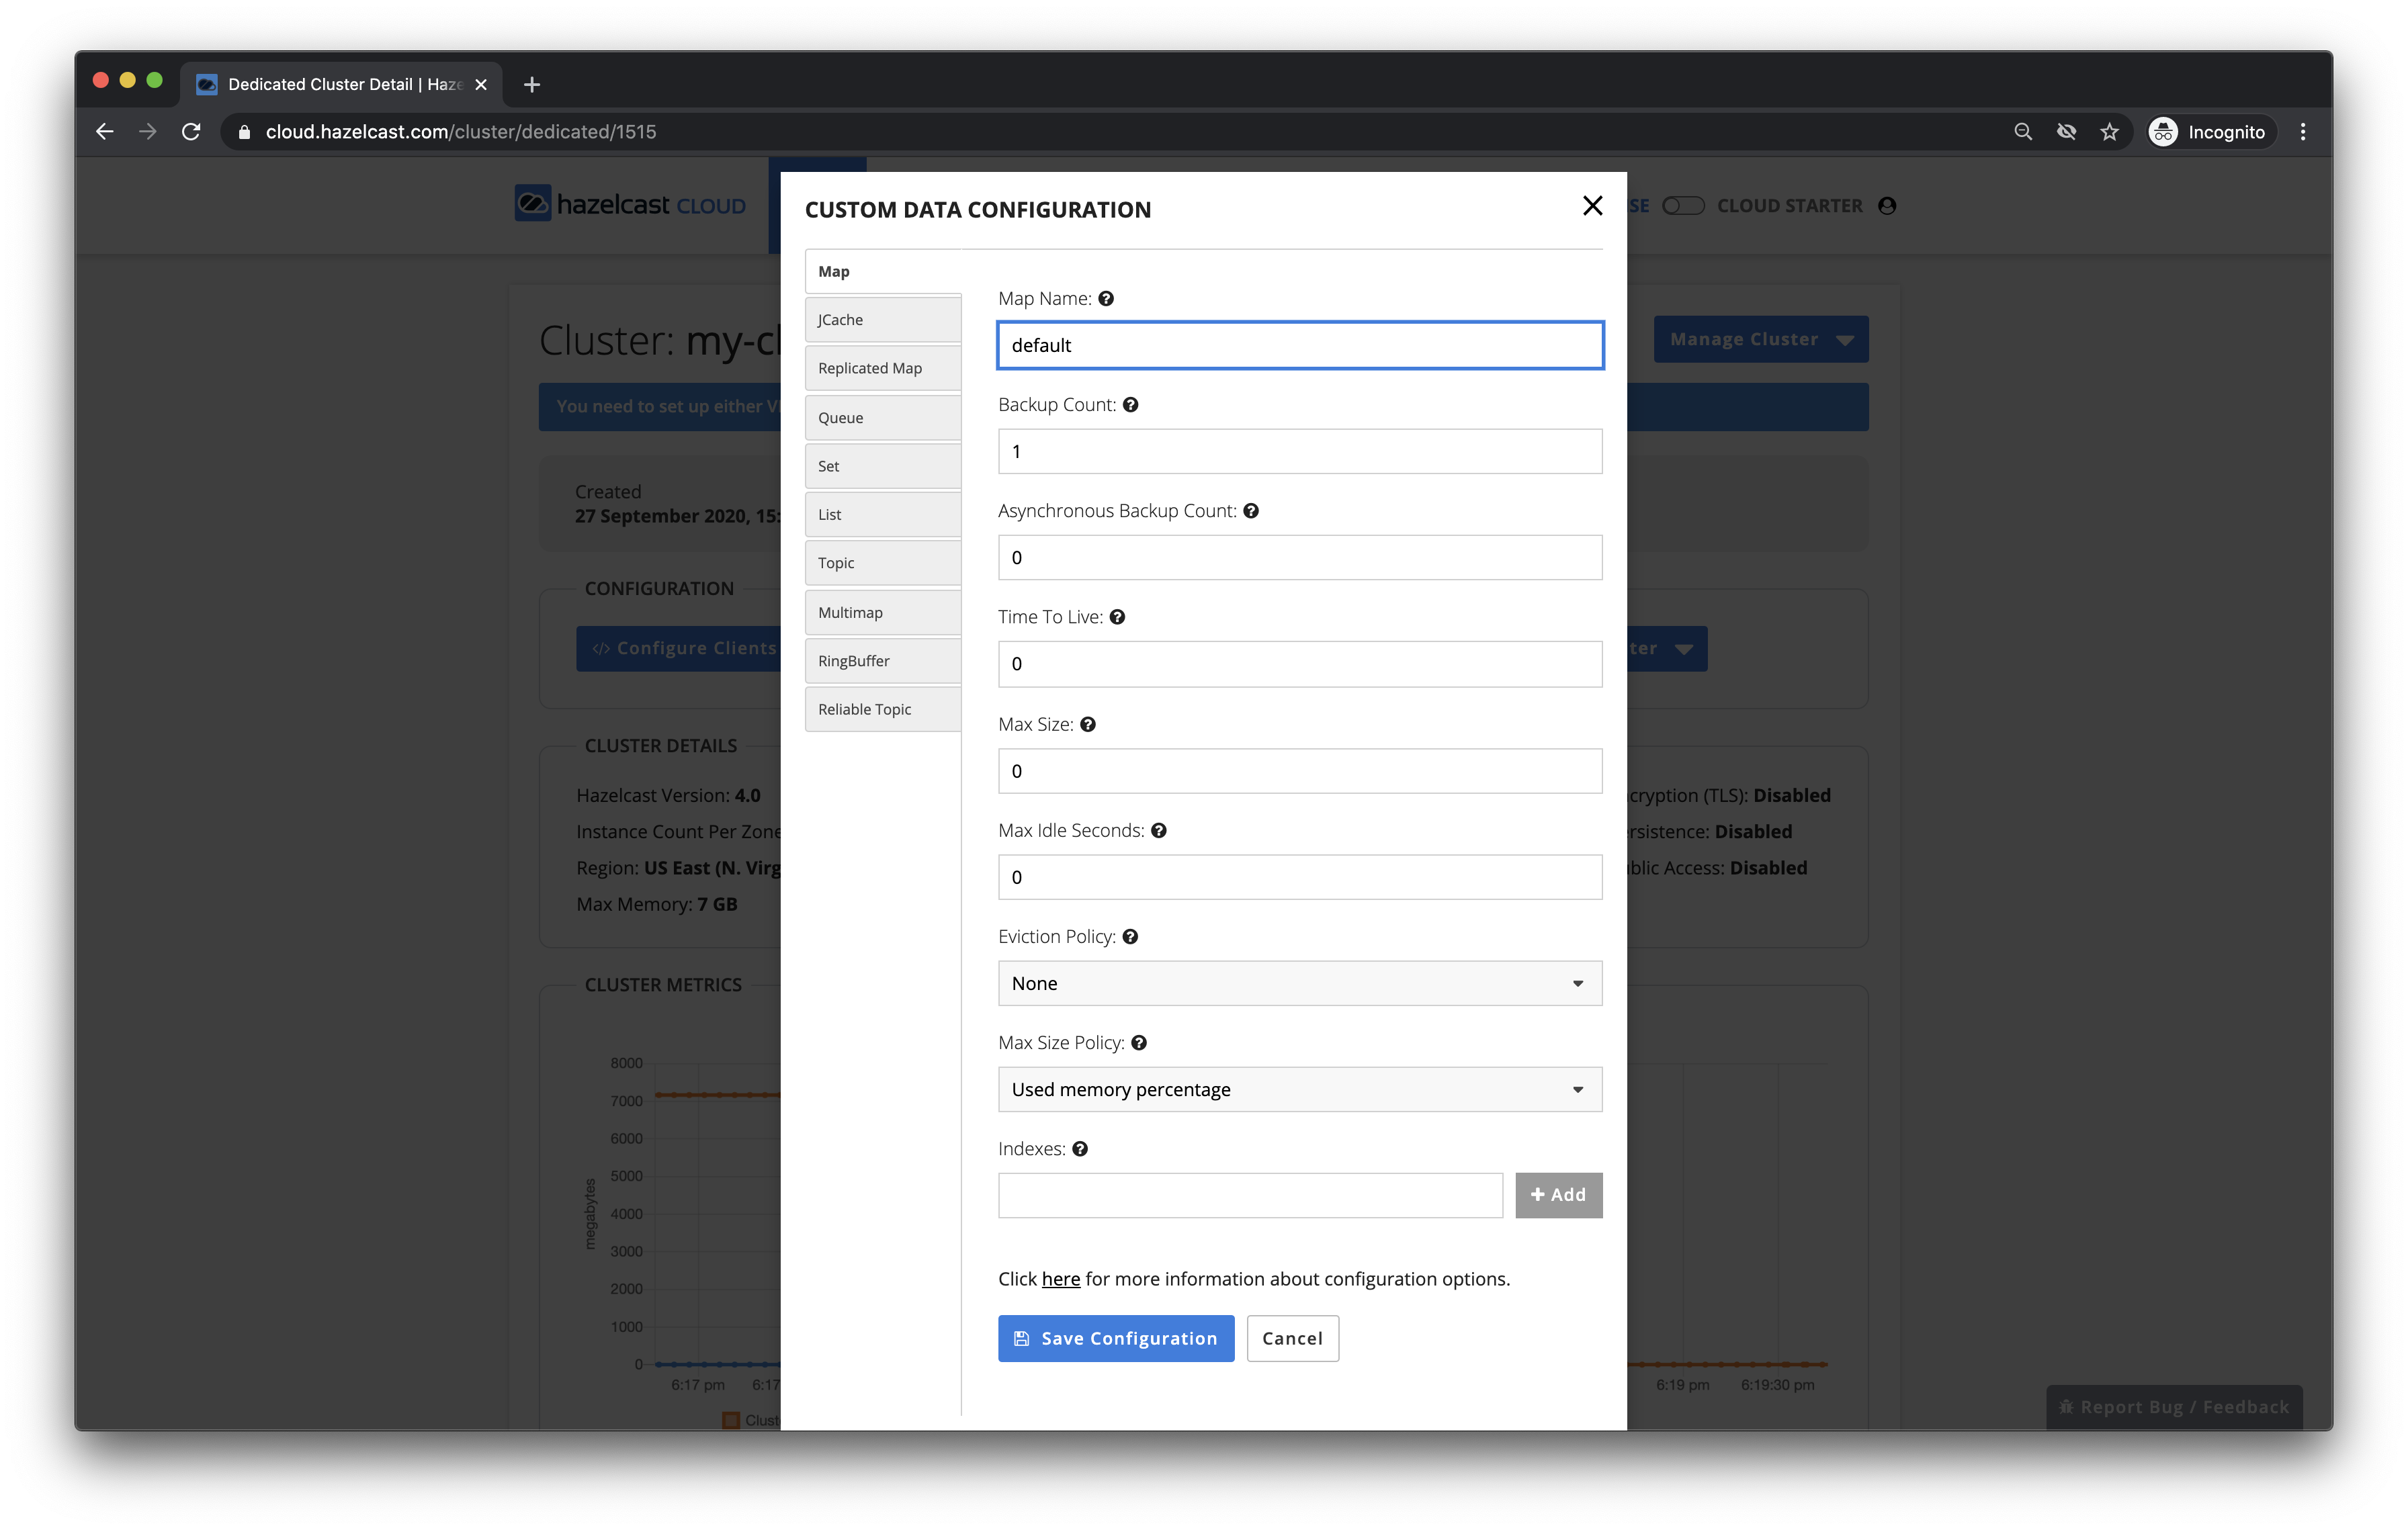Select the List tab
The height and width of the screenshot is (1530, 2408).
[883, 514]
